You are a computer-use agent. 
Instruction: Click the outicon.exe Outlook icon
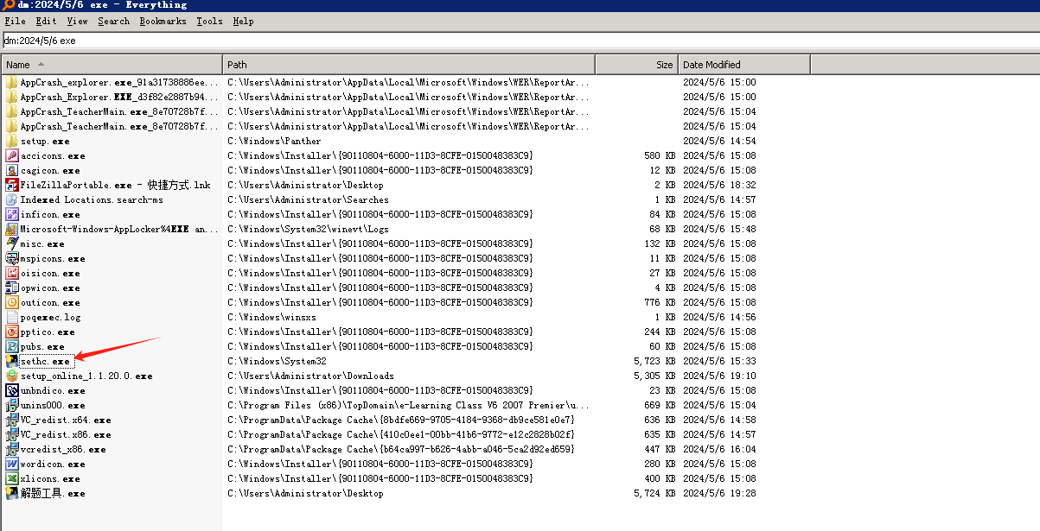12,302
